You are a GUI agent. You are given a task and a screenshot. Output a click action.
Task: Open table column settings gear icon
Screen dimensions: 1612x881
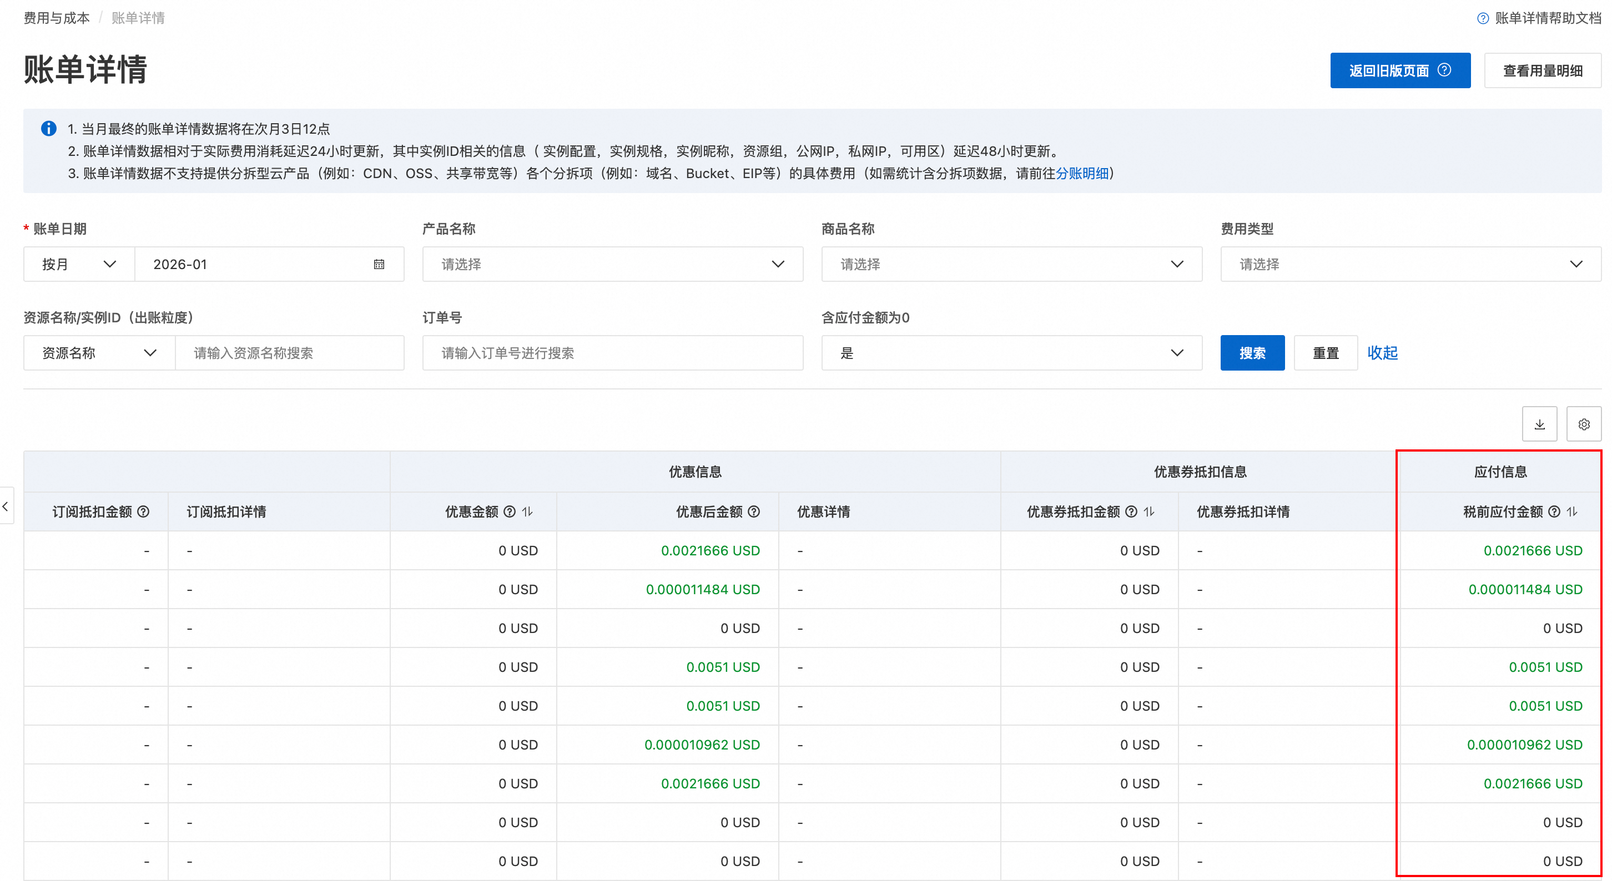1583,424
